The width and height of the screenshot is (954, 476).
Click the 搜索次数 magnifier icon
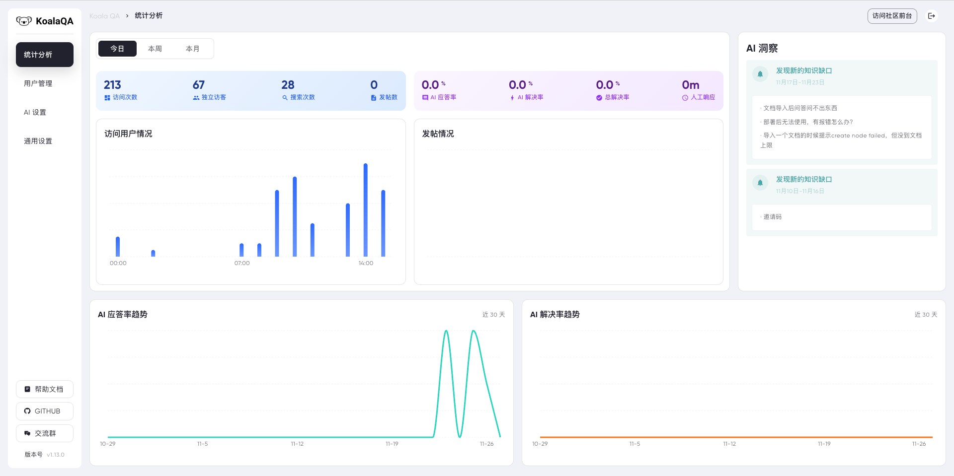pos(285,98)
